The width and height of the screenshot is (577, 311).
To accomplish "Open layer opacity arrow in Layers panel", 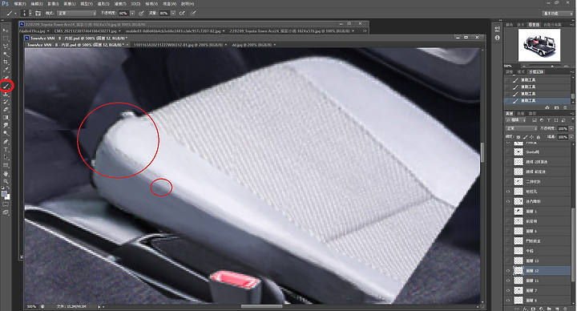I will pos(571,128).
